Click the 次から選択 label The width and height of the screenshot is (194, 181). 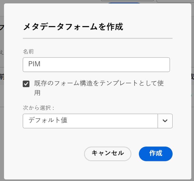point(39,108)
